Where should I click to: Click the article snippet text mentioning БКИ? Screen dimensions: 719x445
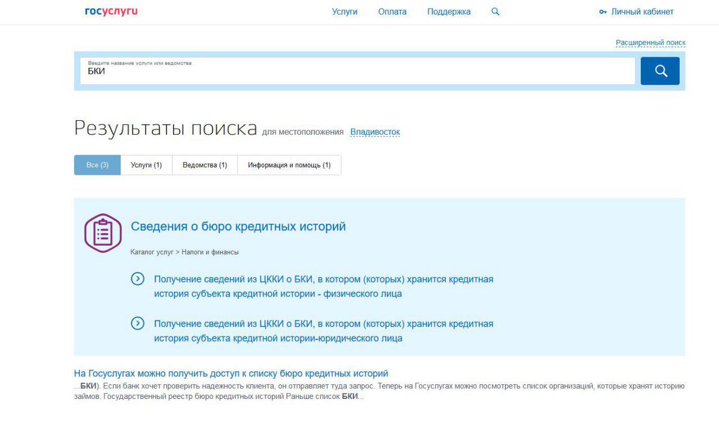pyautogui.click(x=379, y=391)
